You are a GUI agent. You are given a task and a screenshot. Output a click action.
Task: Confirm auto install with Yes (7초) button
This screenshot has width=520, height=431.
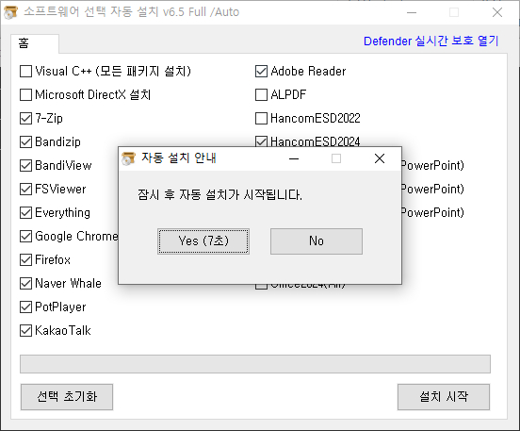[203, 241]
